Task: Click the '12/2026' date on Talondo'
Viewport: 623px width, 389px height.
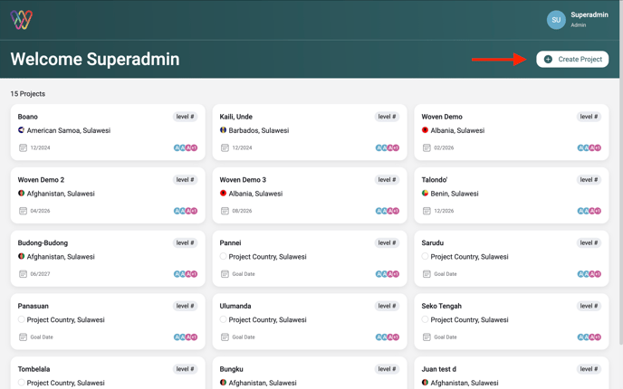Action: 444,211
